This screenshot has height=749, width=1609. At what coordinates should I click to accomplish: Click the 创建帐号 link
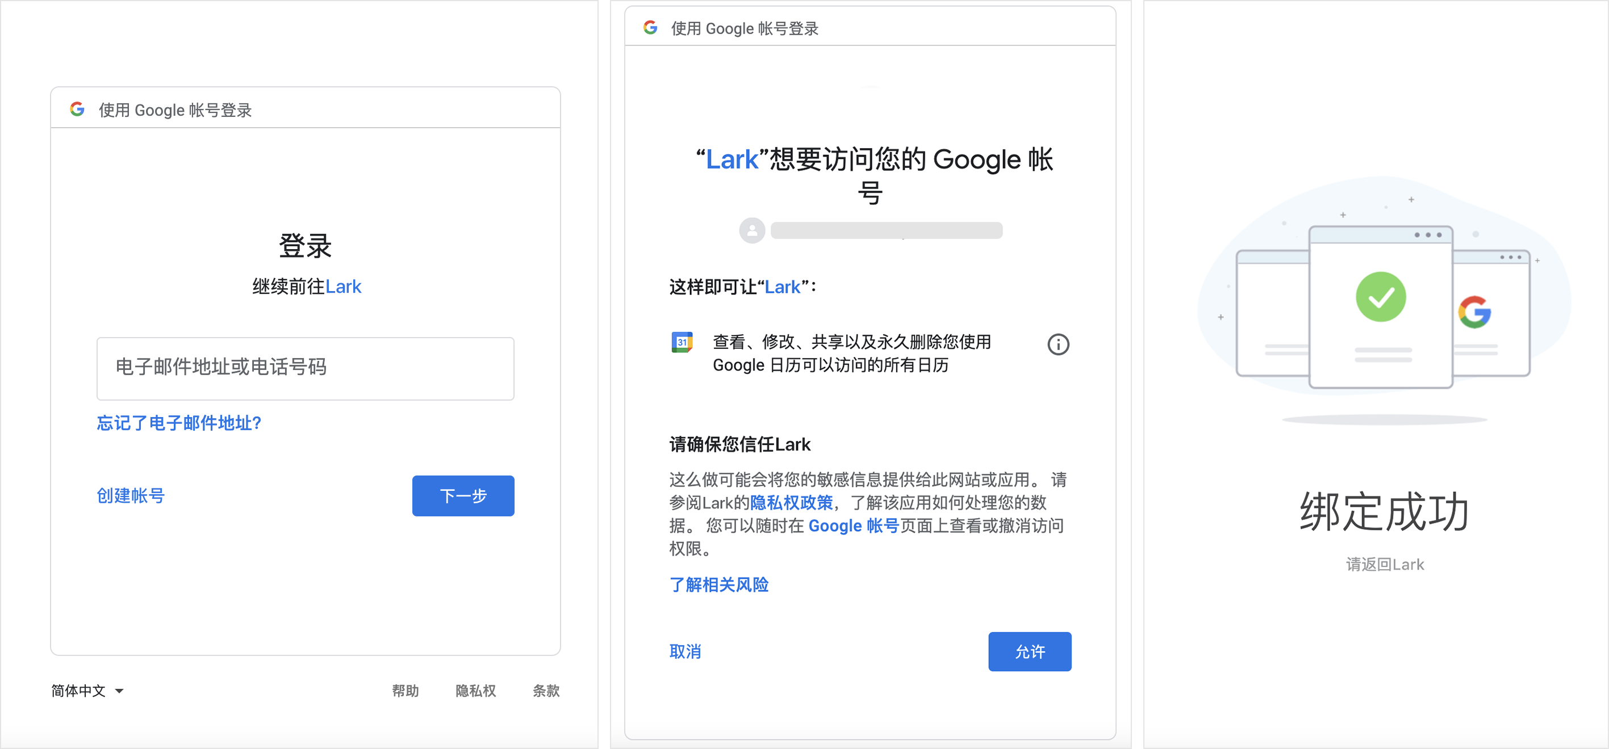[131, 495]
